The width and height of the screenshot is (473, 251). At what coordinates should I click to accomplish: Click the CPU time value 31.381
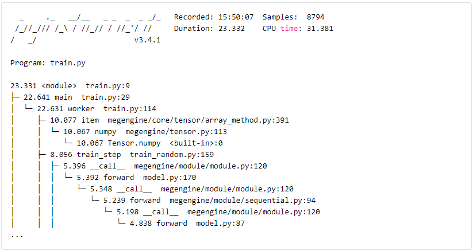[x=320, y=29]
